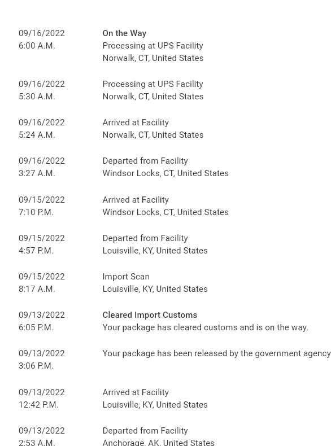Click the 'On the Way' status heading

[124, 33]
